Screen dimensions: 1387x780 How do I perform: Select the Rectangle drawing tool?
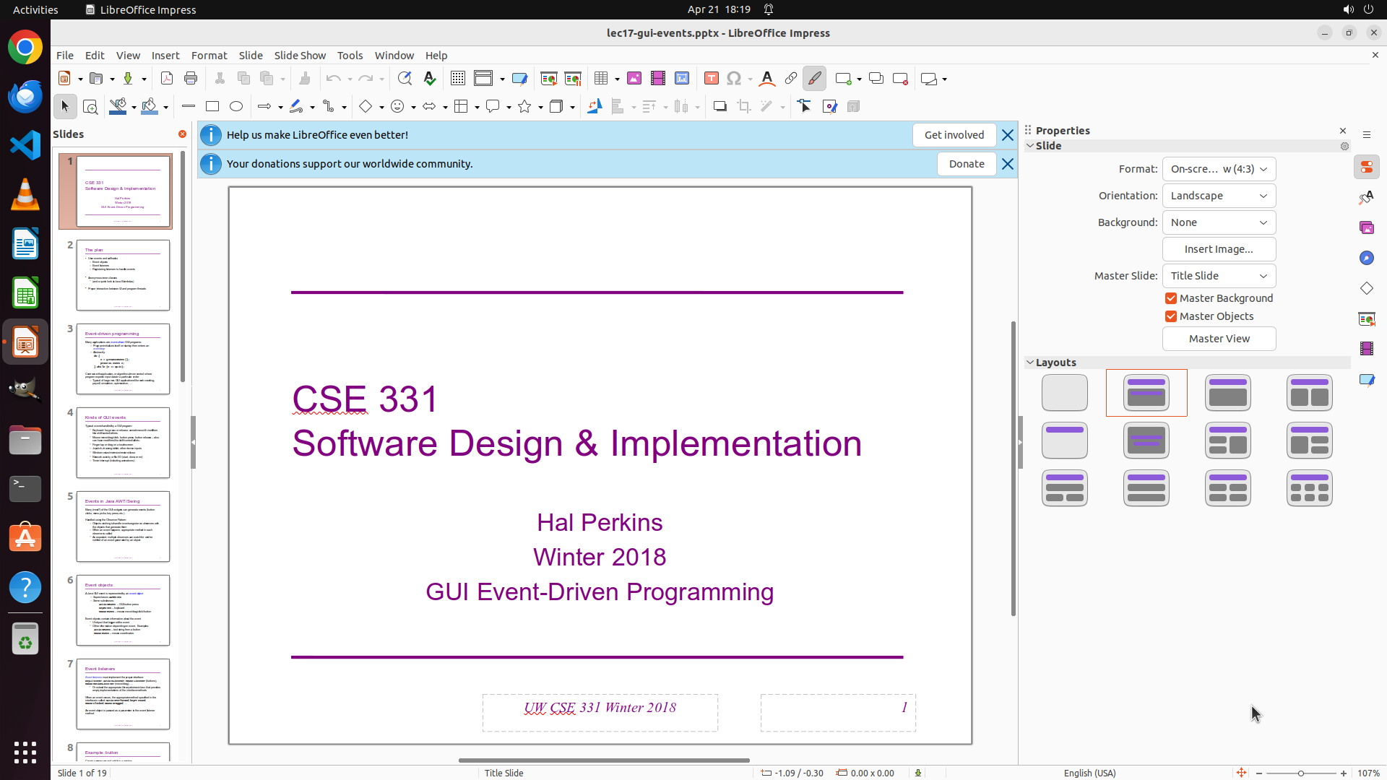click(212, 107)
